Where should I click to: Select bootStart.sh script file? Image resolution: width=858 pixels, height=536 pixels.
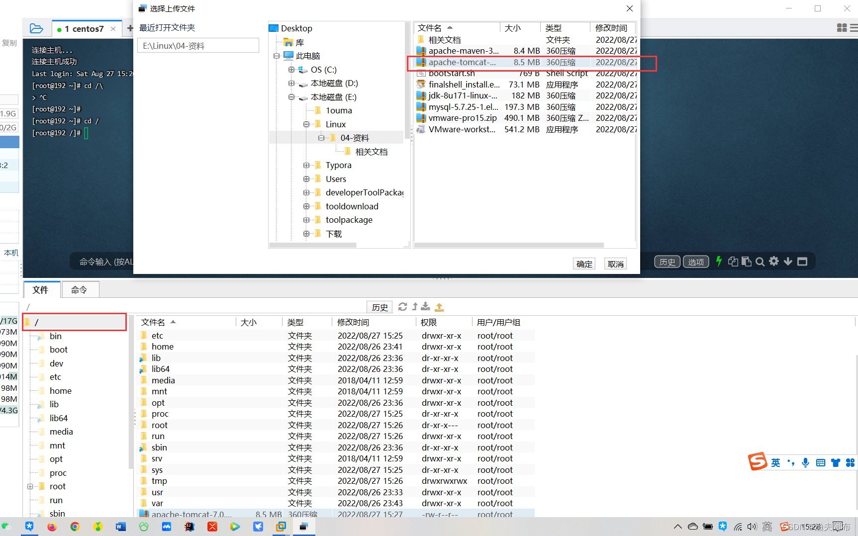(x=526, y=74)
